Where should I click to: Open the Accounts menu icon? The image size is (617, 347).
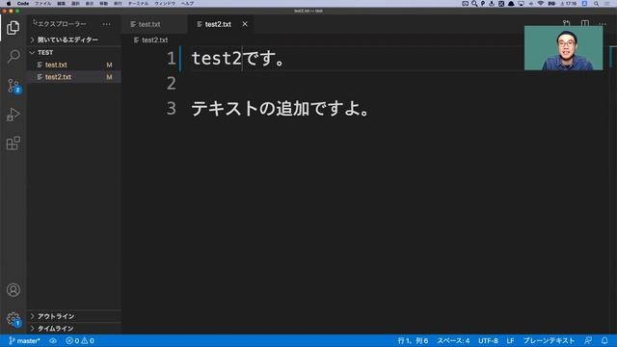(13, 290)
